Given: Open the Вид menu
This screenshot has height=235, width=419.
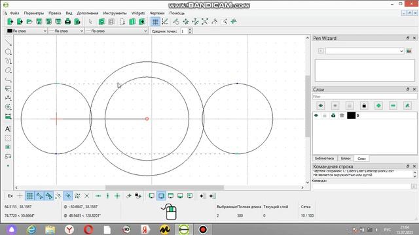Looking at the screenshot, I should [x=69, y=13].
